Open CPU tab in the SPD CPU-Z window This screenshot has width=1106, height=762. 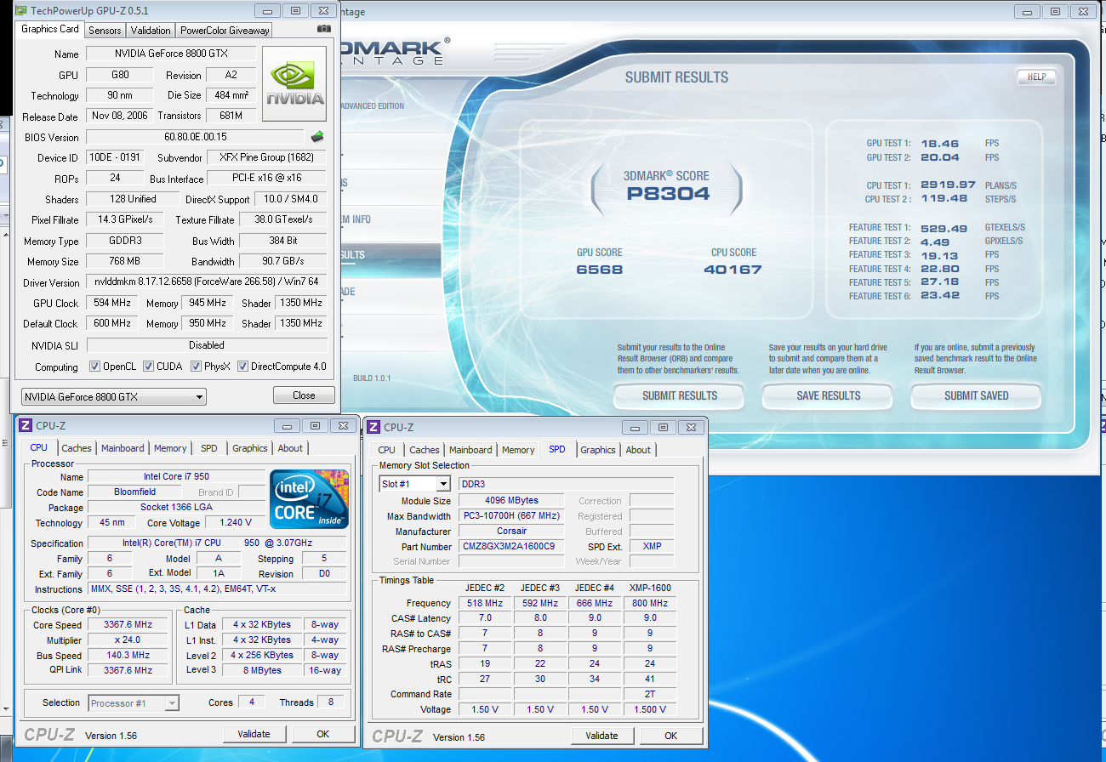pos(386,450)
